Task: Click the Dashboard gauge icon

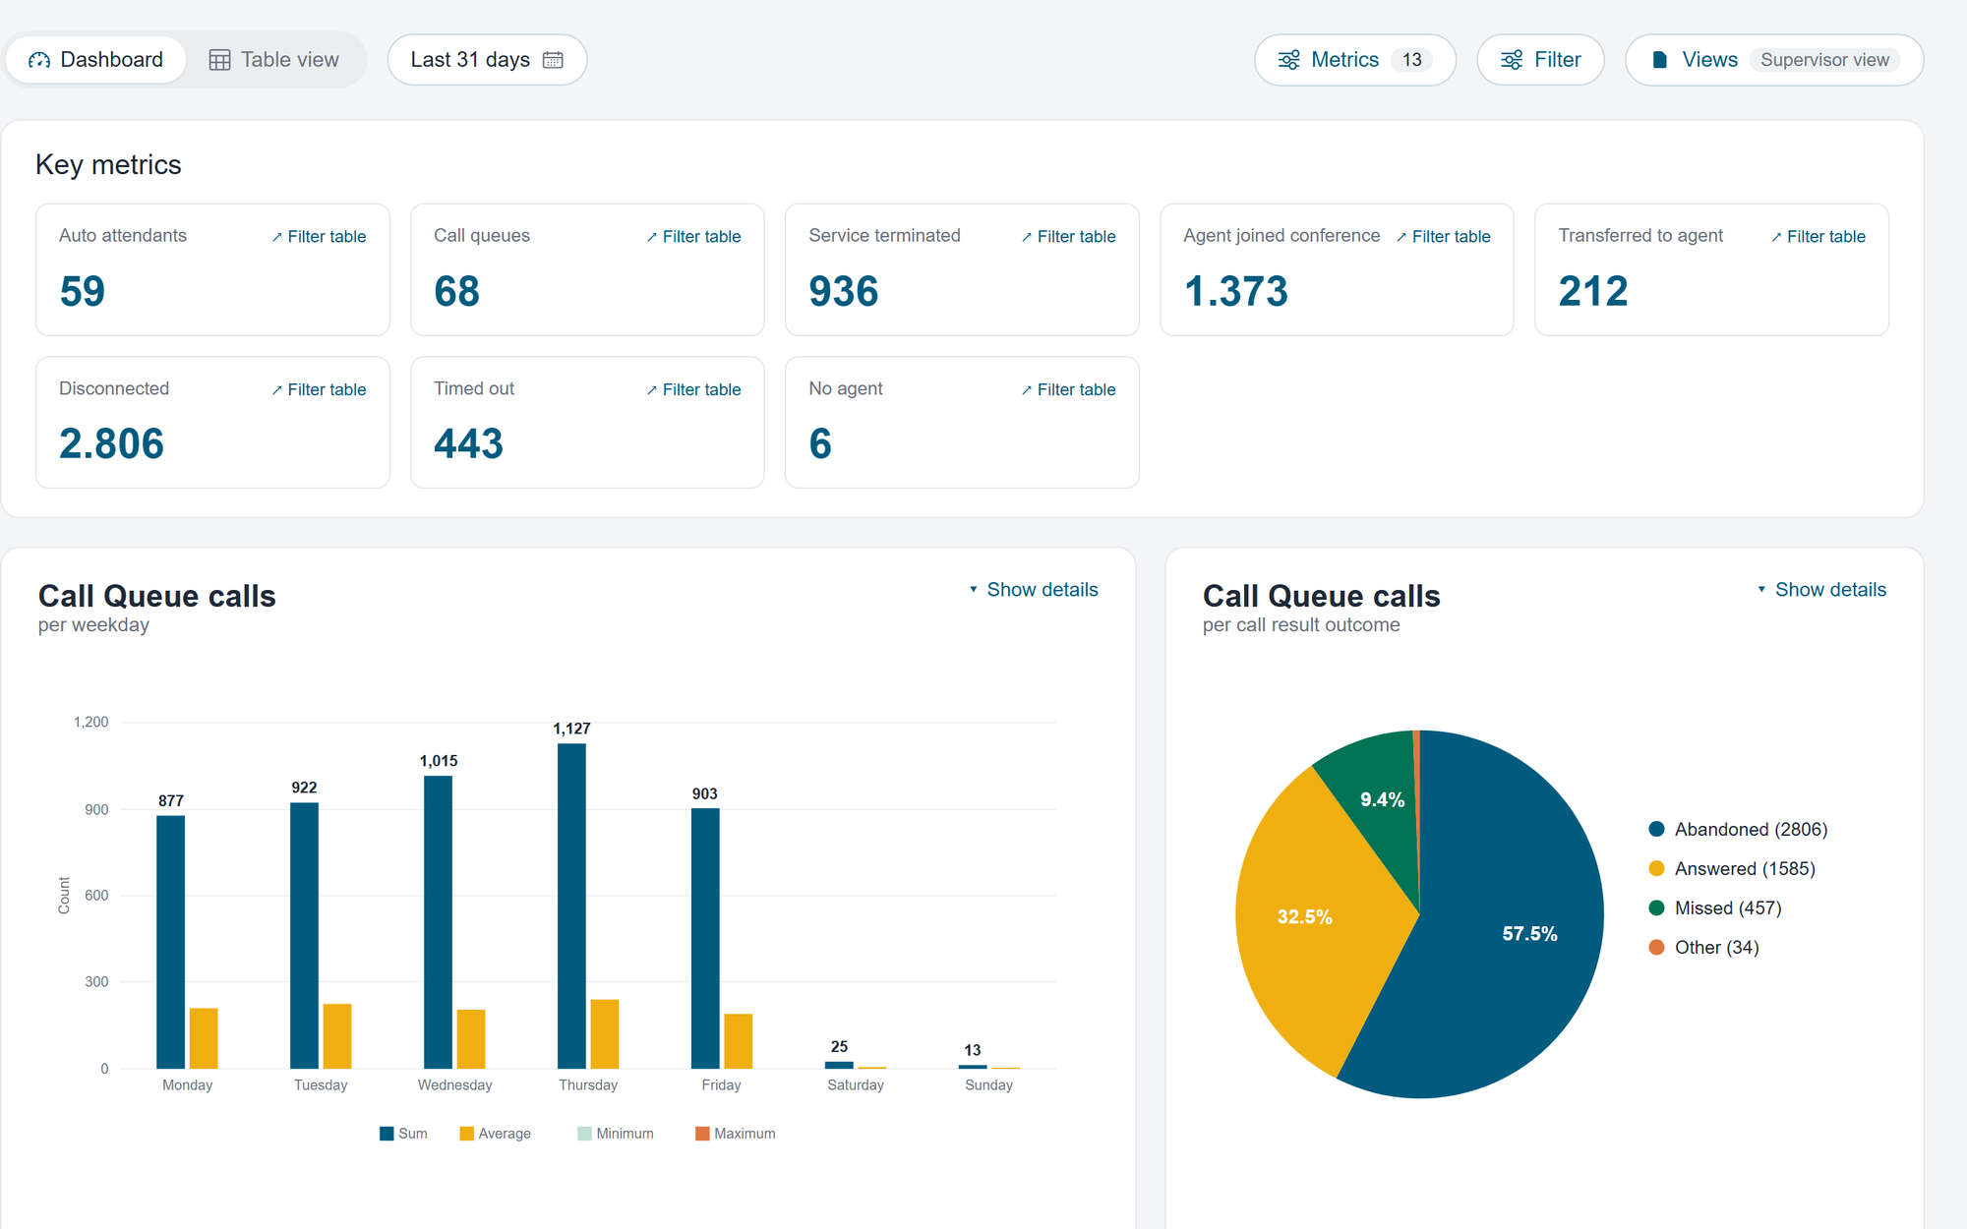Action: [39, 60]
